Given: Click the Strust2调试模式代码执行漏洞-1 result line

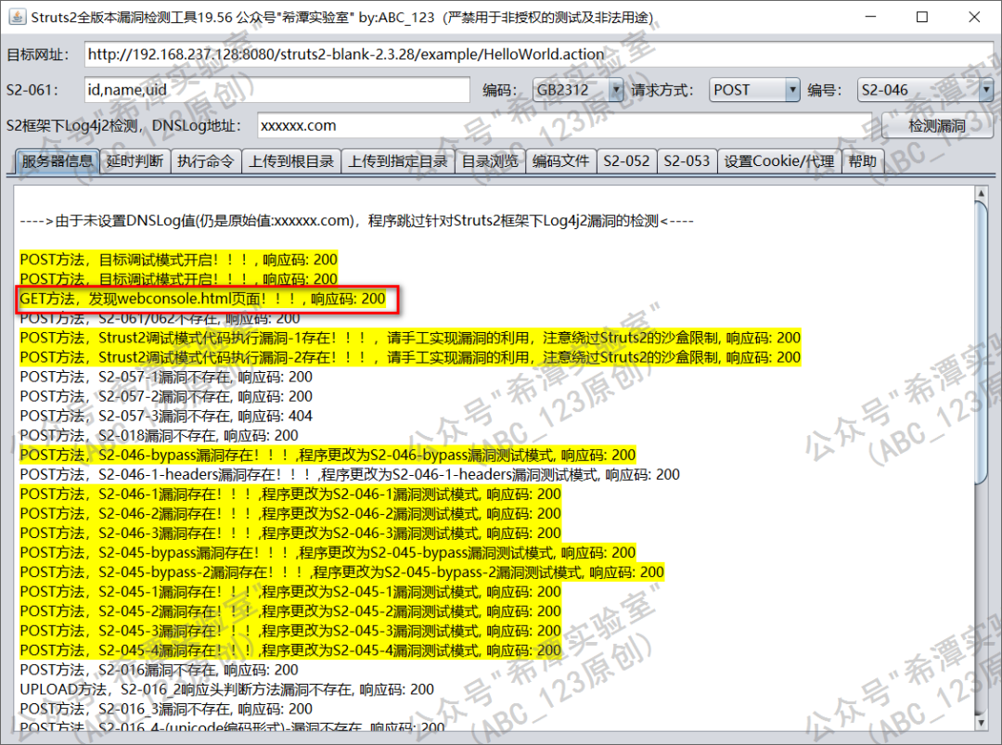Looking at the screenshot, I should click(x=410, y=338).
